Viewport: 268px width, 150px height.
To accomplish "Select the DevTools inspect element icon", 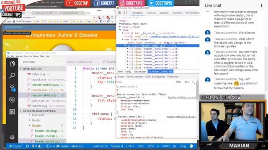I will point(120,13).
